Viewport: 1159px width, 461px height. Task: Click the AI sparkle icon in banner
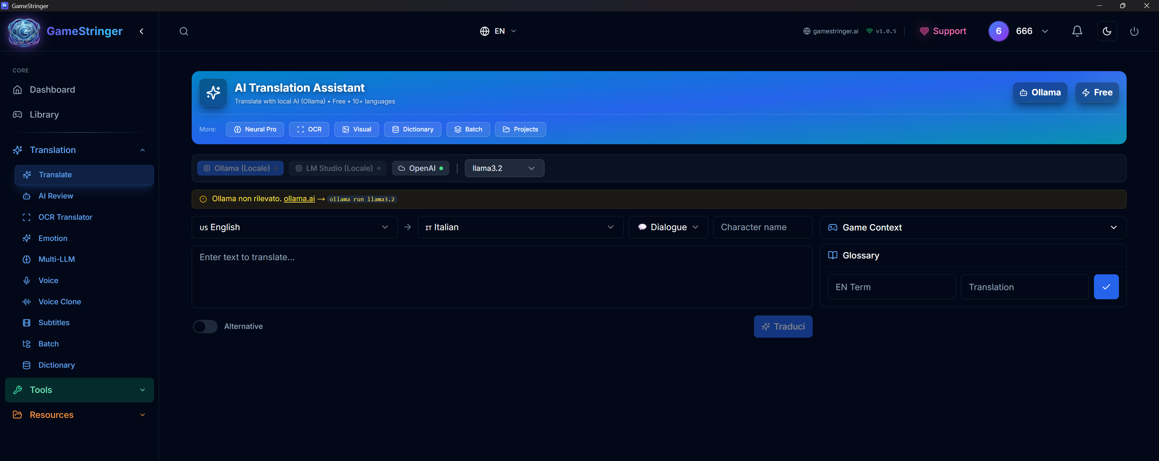tap(213, 93)
